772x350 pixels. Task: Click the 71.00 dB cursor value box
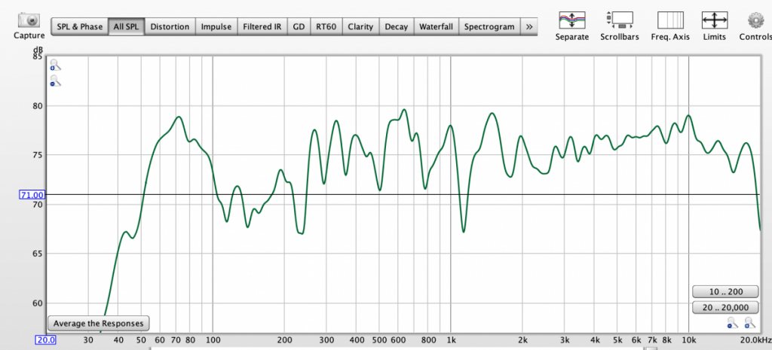click(32, 195)
